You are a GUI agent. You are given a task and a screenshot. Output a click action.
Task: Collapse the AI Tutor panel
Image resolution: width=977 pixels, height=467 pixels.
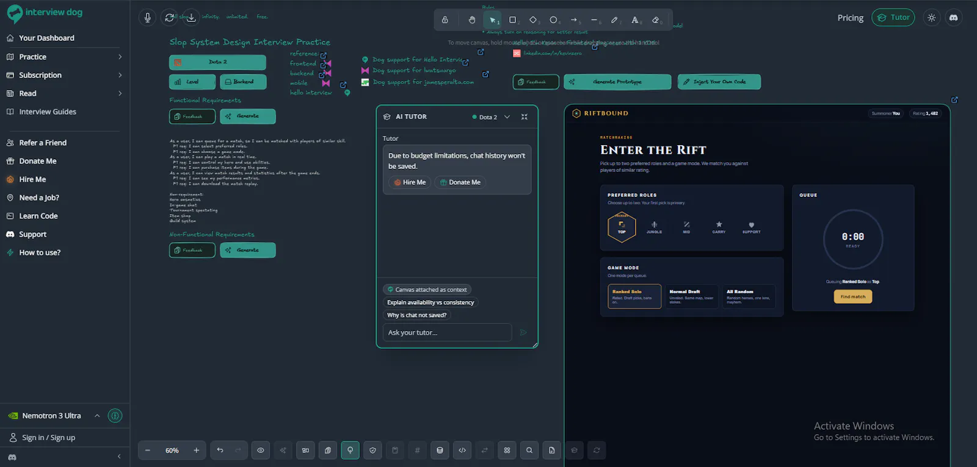click(x=525, y=117)
